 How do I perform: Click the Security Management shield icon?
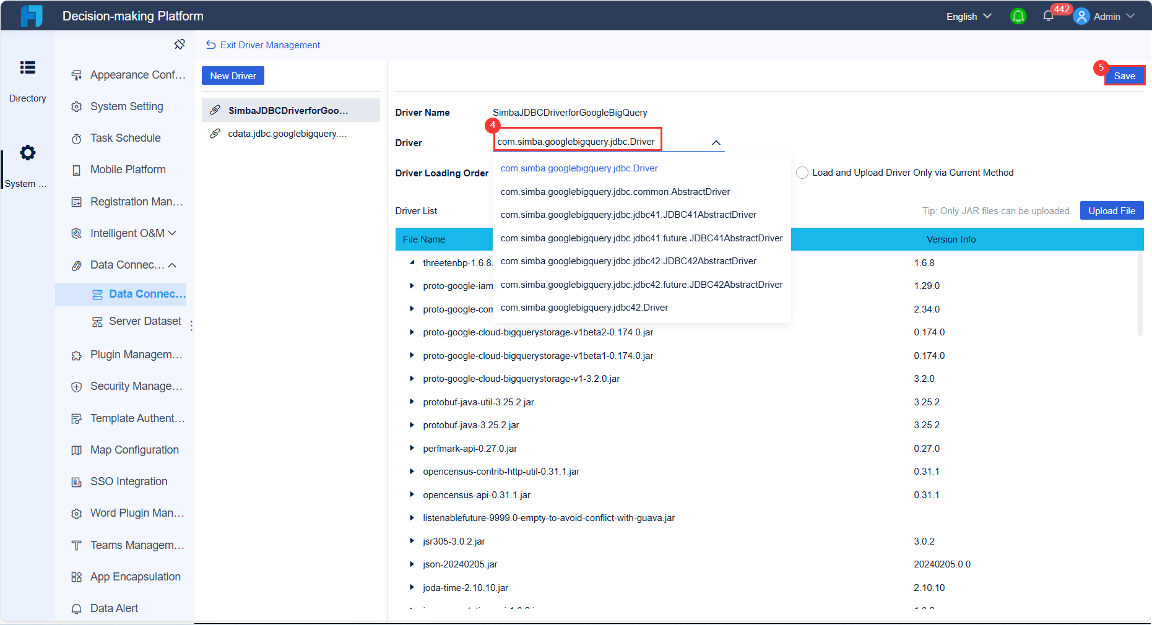tap(76, 387)
